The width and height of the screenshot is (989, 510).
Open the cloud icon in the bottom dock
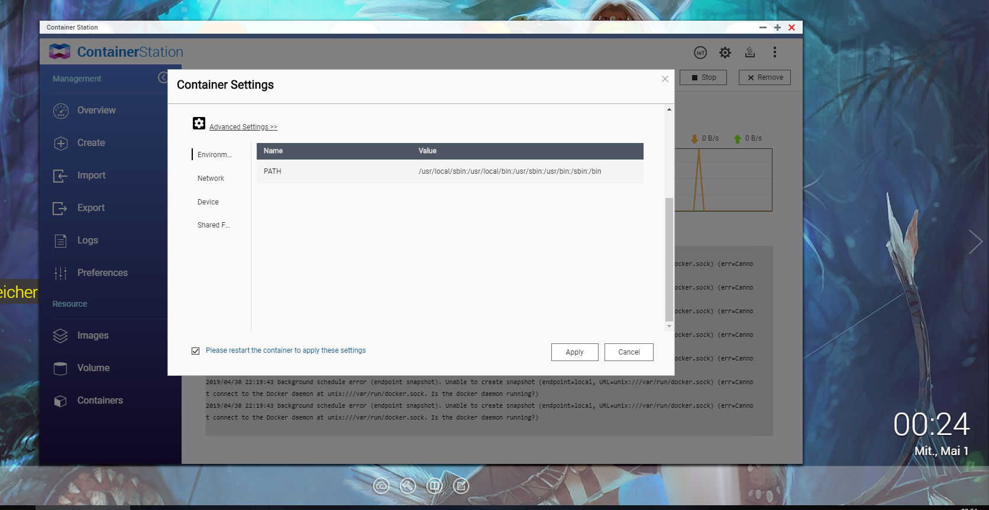coord(382,486)
